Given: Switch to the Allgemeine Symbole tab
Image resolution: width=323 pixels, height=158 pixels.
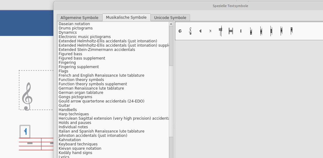Looking at the screenshot, I should (79, 18).
